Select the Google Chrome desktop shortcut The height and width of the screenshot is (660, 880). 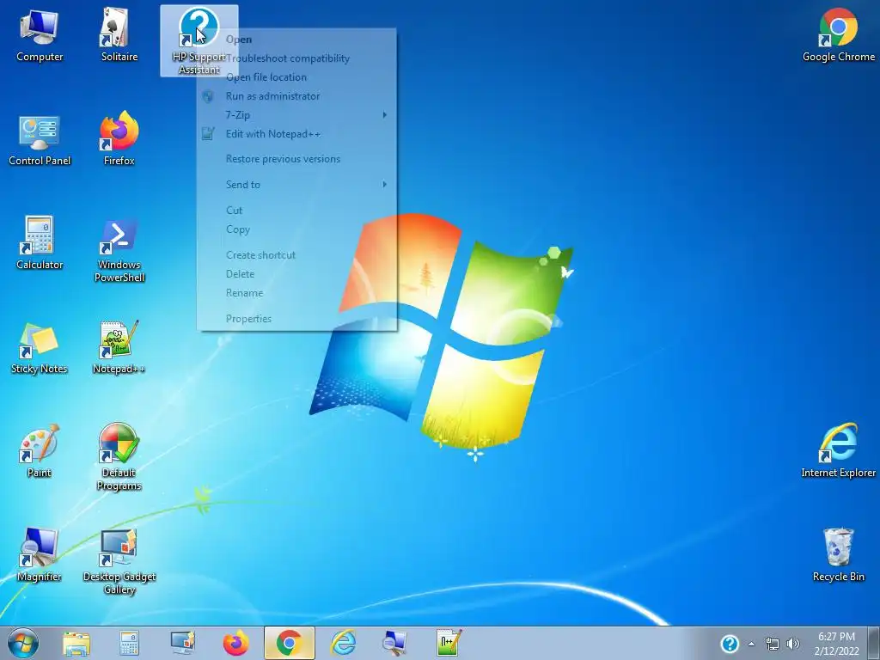coord(839,34)
